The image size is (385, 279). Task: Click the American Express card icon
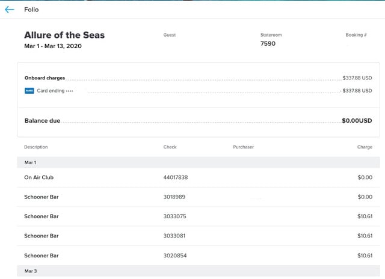29,91
